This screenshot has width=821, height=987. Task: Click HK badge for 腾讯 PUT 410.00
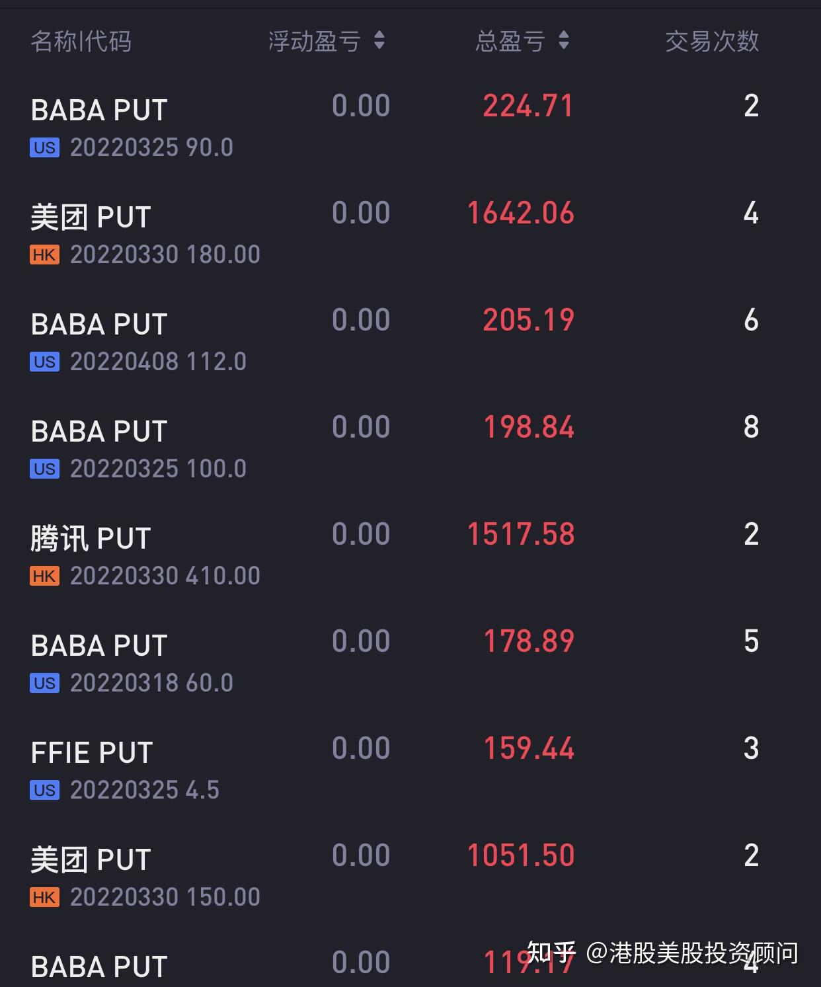(44, 576)
